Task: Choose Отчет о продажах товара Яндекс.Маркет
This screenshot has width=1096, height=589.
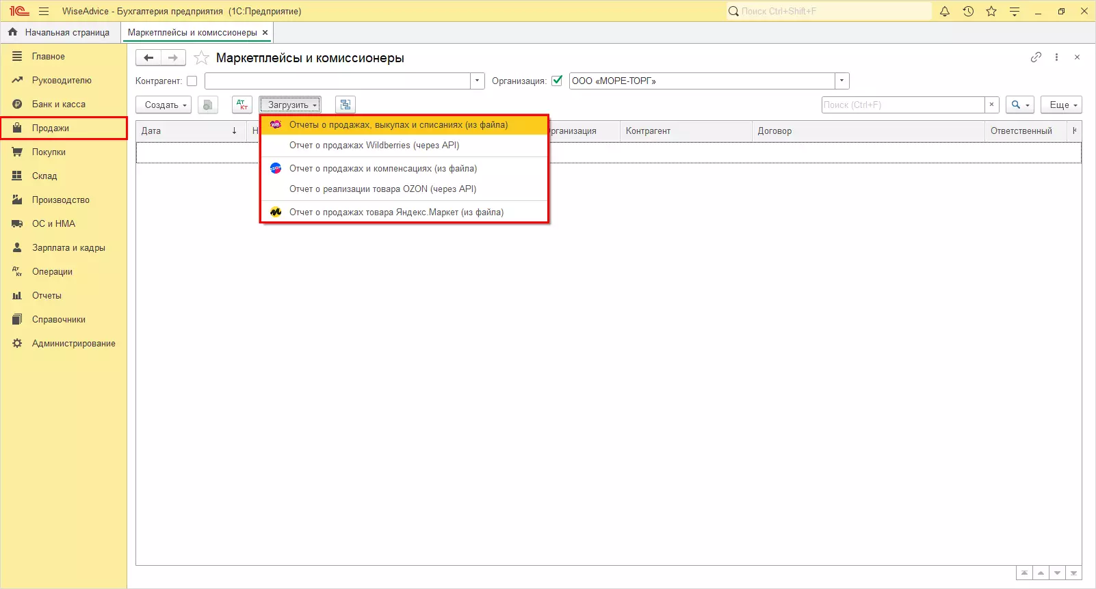Action: point(404,212)
